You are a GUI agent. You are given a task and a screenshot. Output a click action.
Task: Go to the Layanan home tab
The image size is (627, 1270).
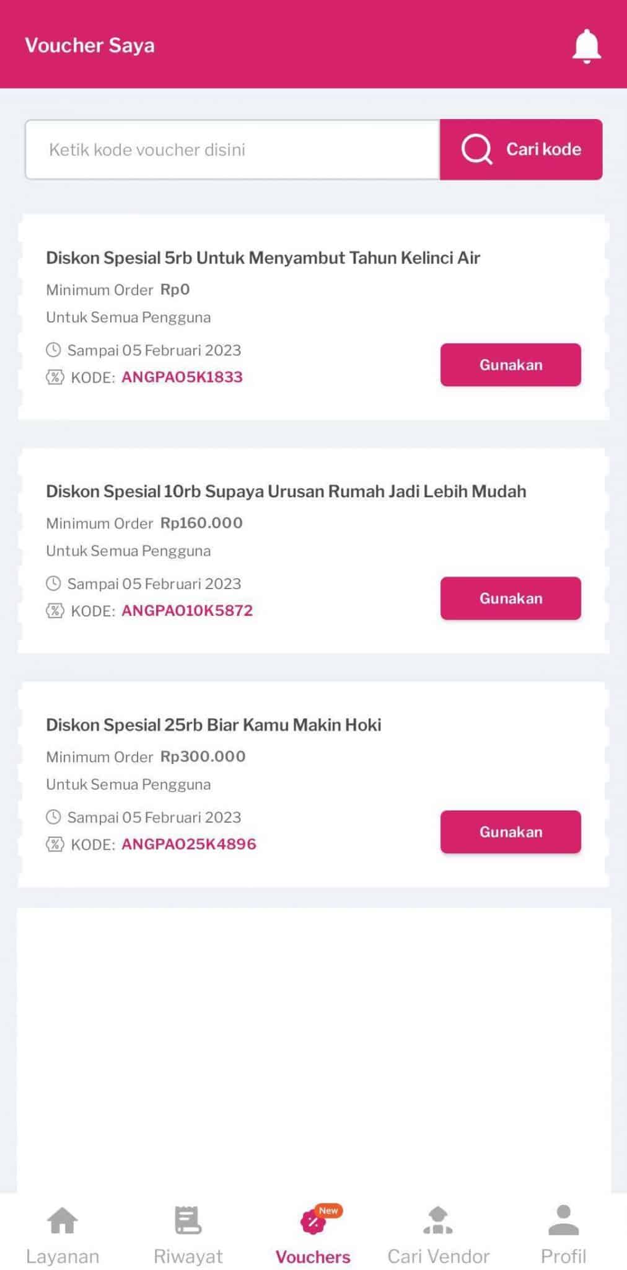(x=63, y=1235)
